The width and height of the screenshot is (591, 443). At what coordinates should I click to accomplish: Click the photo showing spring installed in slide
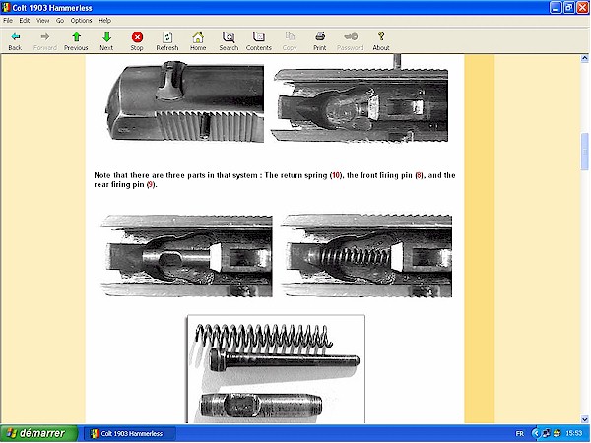tap(366, 256)
